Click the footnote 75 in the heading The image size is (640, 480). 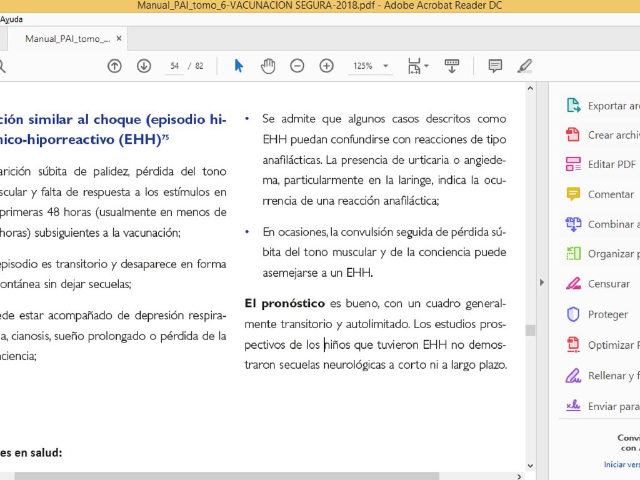coord(165,137)
